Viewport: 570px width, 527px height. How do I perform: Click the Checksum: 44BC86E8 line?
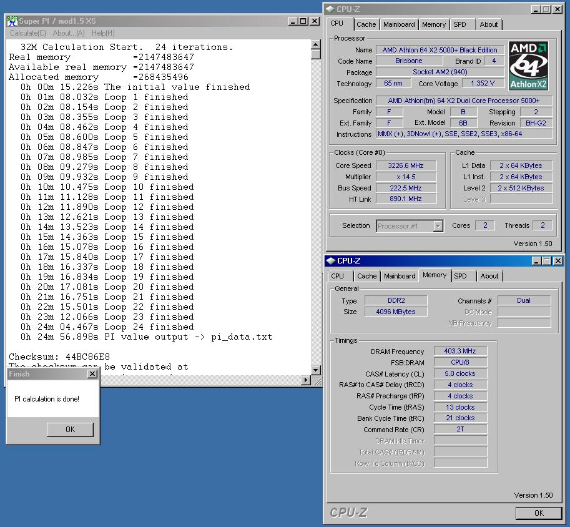click(x=59, y=357)
